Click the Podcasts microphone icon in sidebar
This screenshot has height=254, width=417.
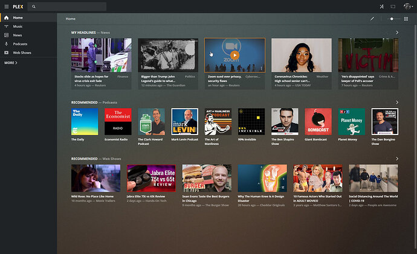[7, 44]
